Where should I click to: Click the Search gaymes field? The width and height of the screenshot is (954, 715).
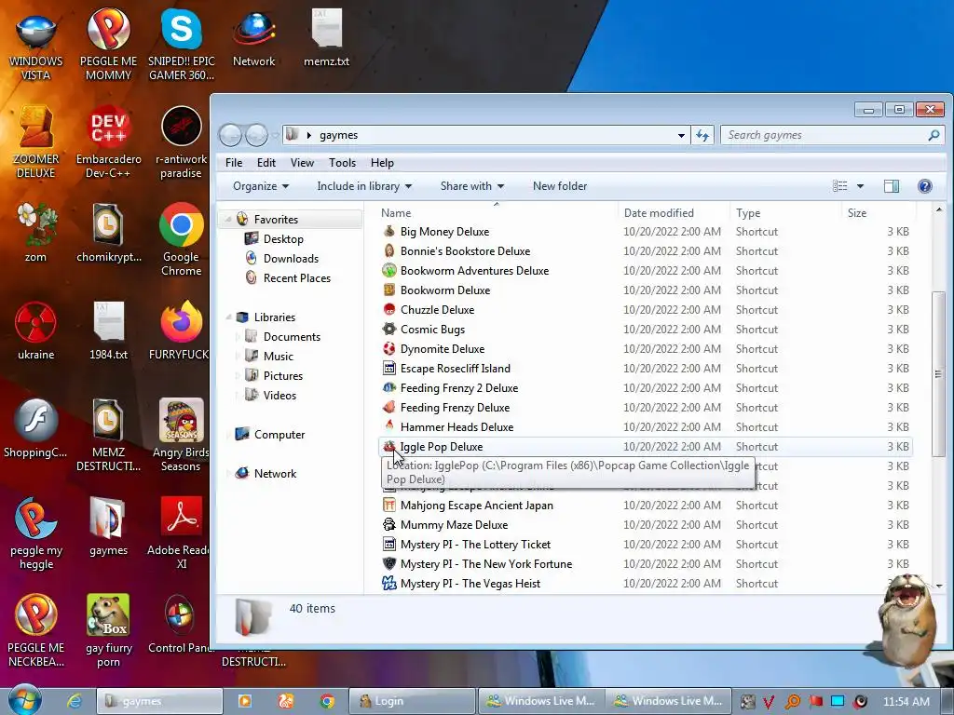pos(832,135)
